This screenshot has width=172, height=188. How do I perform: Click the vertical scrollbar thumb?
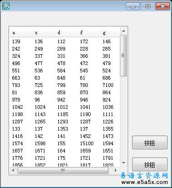click(124, 56)
